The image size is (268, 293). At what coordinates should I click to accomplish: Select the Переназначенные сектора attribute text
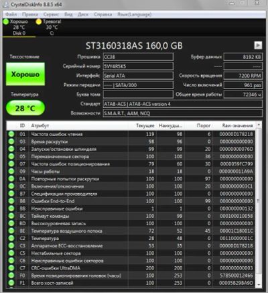(60, 156)
